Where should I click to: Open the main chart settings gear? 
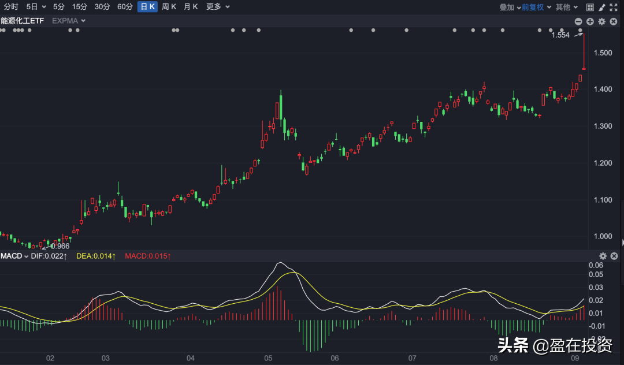point(601,21)
